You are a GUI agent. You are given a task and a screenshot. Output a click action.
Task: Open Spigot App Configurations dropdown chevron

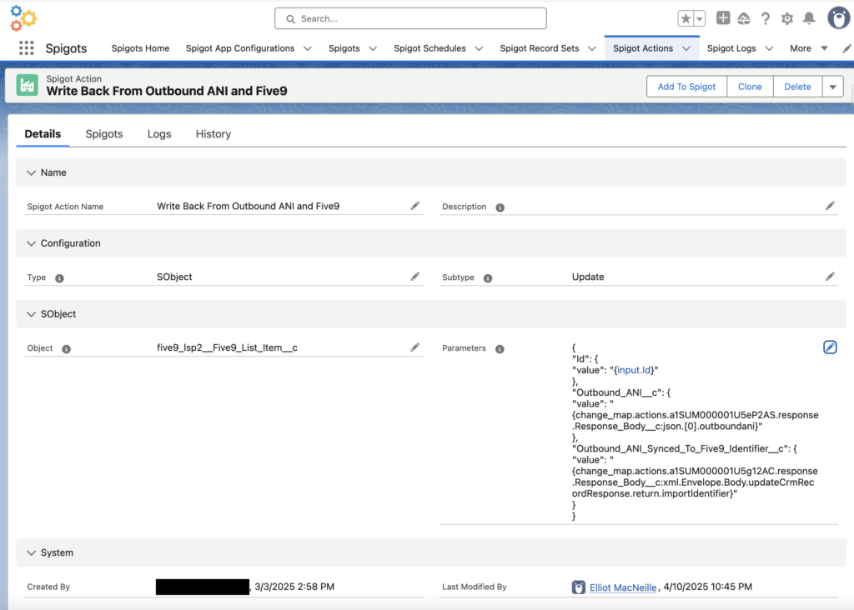[x=308, y=48]
